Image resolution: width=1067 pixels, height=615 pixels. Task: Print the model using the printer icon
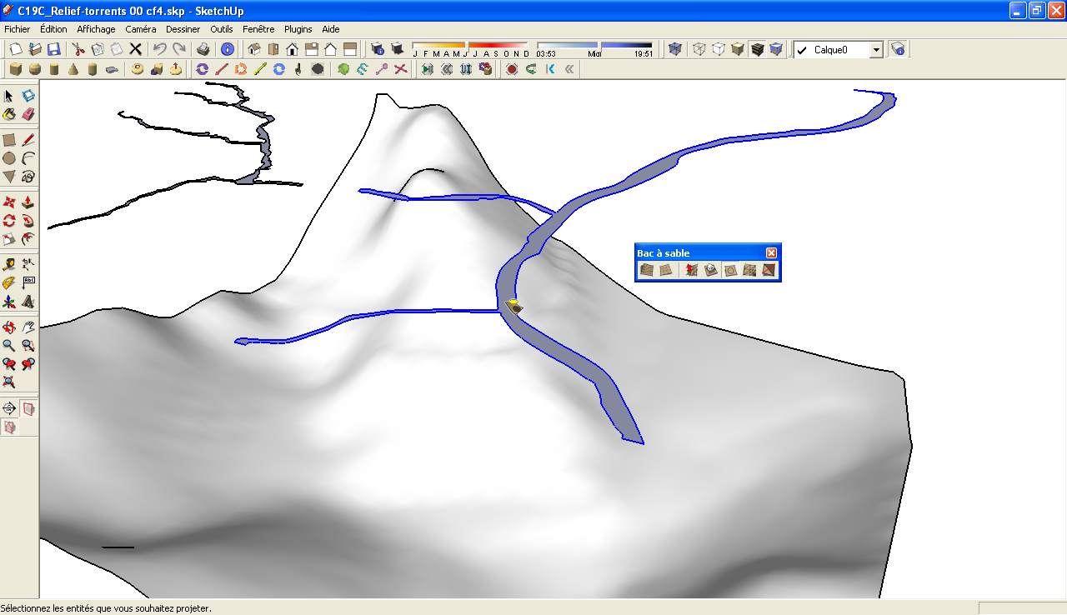pos(203,49)
